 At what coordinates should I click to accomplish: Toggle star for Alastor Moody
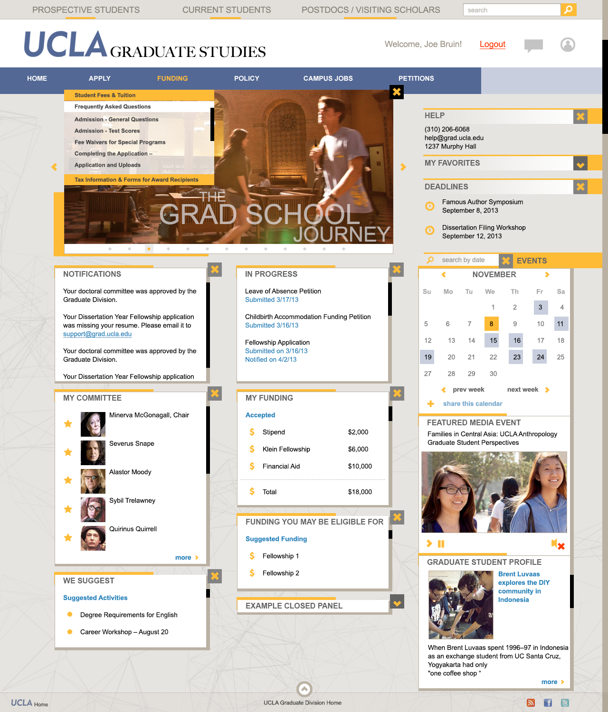click(68, 480)
